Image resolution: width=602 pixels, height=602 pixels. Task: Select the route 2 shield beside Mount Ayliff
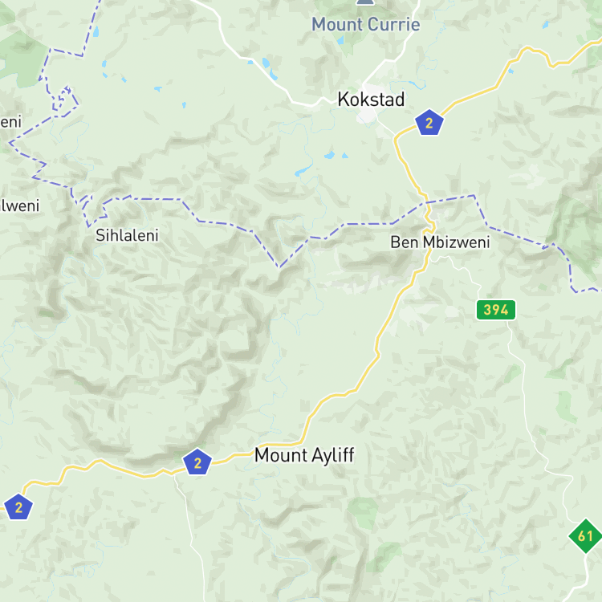(197, 462)
